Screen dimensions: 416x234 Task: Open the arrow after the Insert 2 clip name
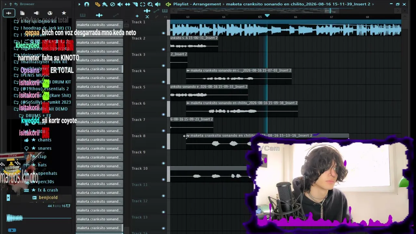pos(373,4)
